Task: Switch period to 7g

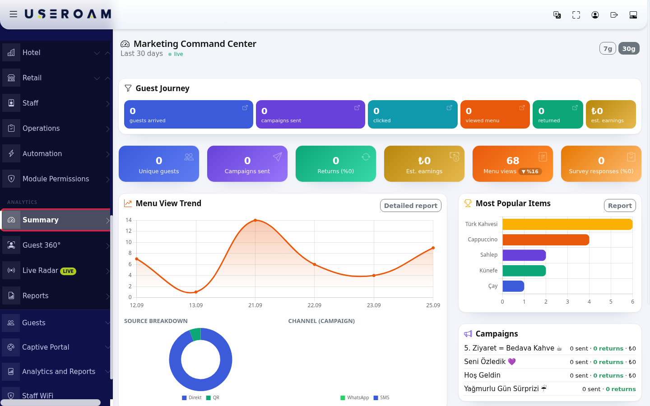Action: 608,49
